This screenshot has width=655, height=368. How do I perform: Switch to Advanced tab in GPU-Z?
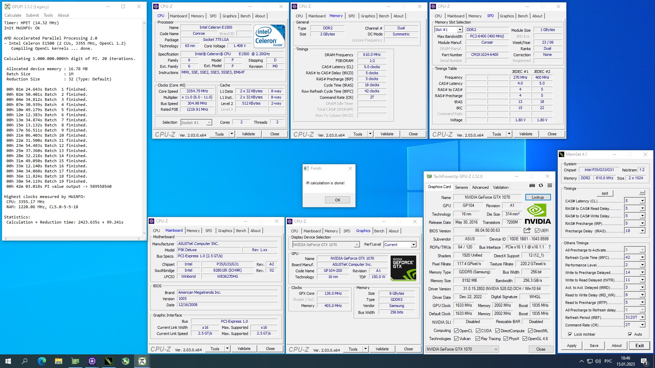tap(480, 187)
